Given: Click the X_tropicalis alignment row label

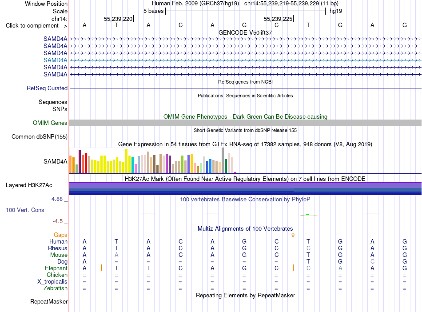Looking at the screenshot, I should click(x=52, y=282).
